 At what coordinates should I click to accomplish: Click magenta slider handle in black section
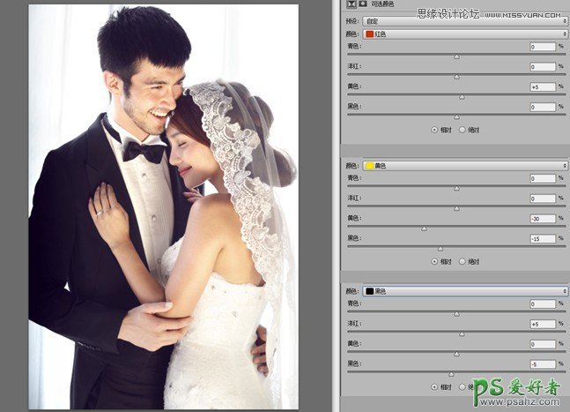pos(462,333)
